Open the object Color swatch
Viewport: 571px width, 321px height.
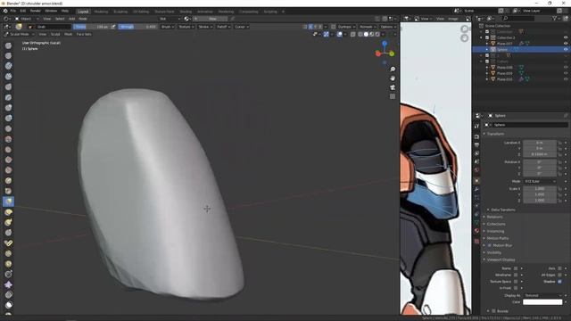tap(542, 302)
